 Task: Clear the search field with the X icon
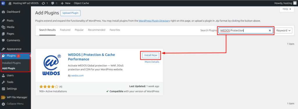(x=270, y=30)
